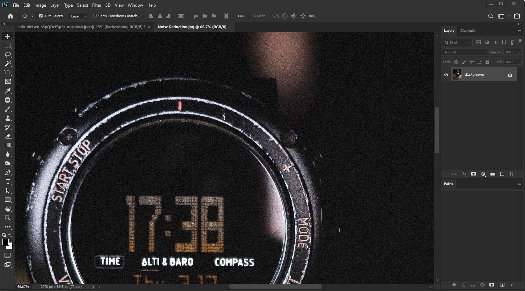
Task: Create a new layer group folder
Action: 493,174
